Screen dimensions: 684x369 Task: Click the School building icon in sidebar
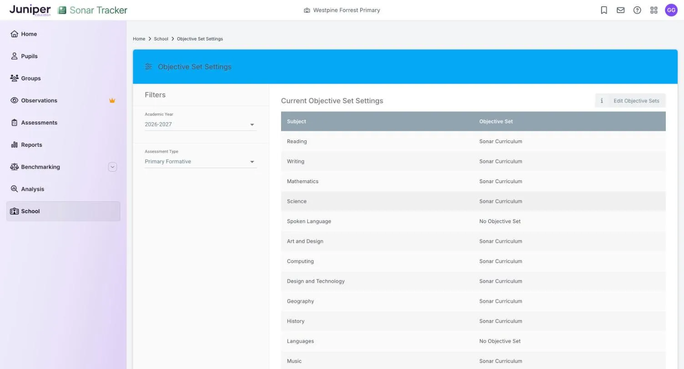(x=14, y=211)
